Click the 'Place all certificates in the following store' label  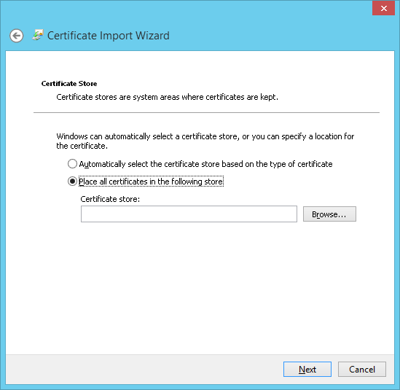(x=151, y=182)
